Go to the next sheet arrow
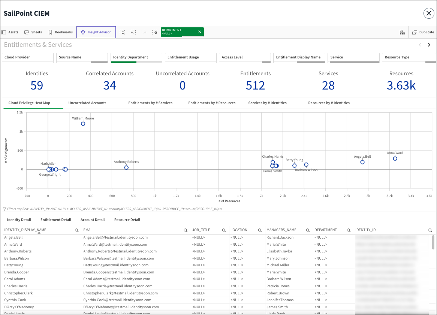 pyautogui.click(x=429, y=45)
